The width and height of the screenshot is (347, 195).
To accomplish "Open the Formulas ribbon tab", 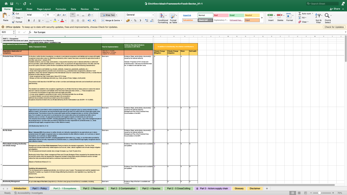I will click(61, 9).
